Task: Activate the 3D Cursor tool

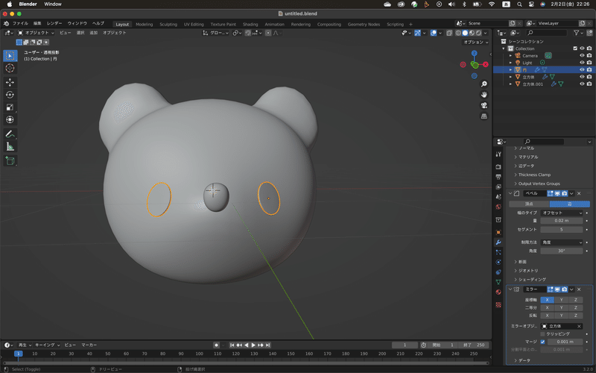Action: [10, 68]
